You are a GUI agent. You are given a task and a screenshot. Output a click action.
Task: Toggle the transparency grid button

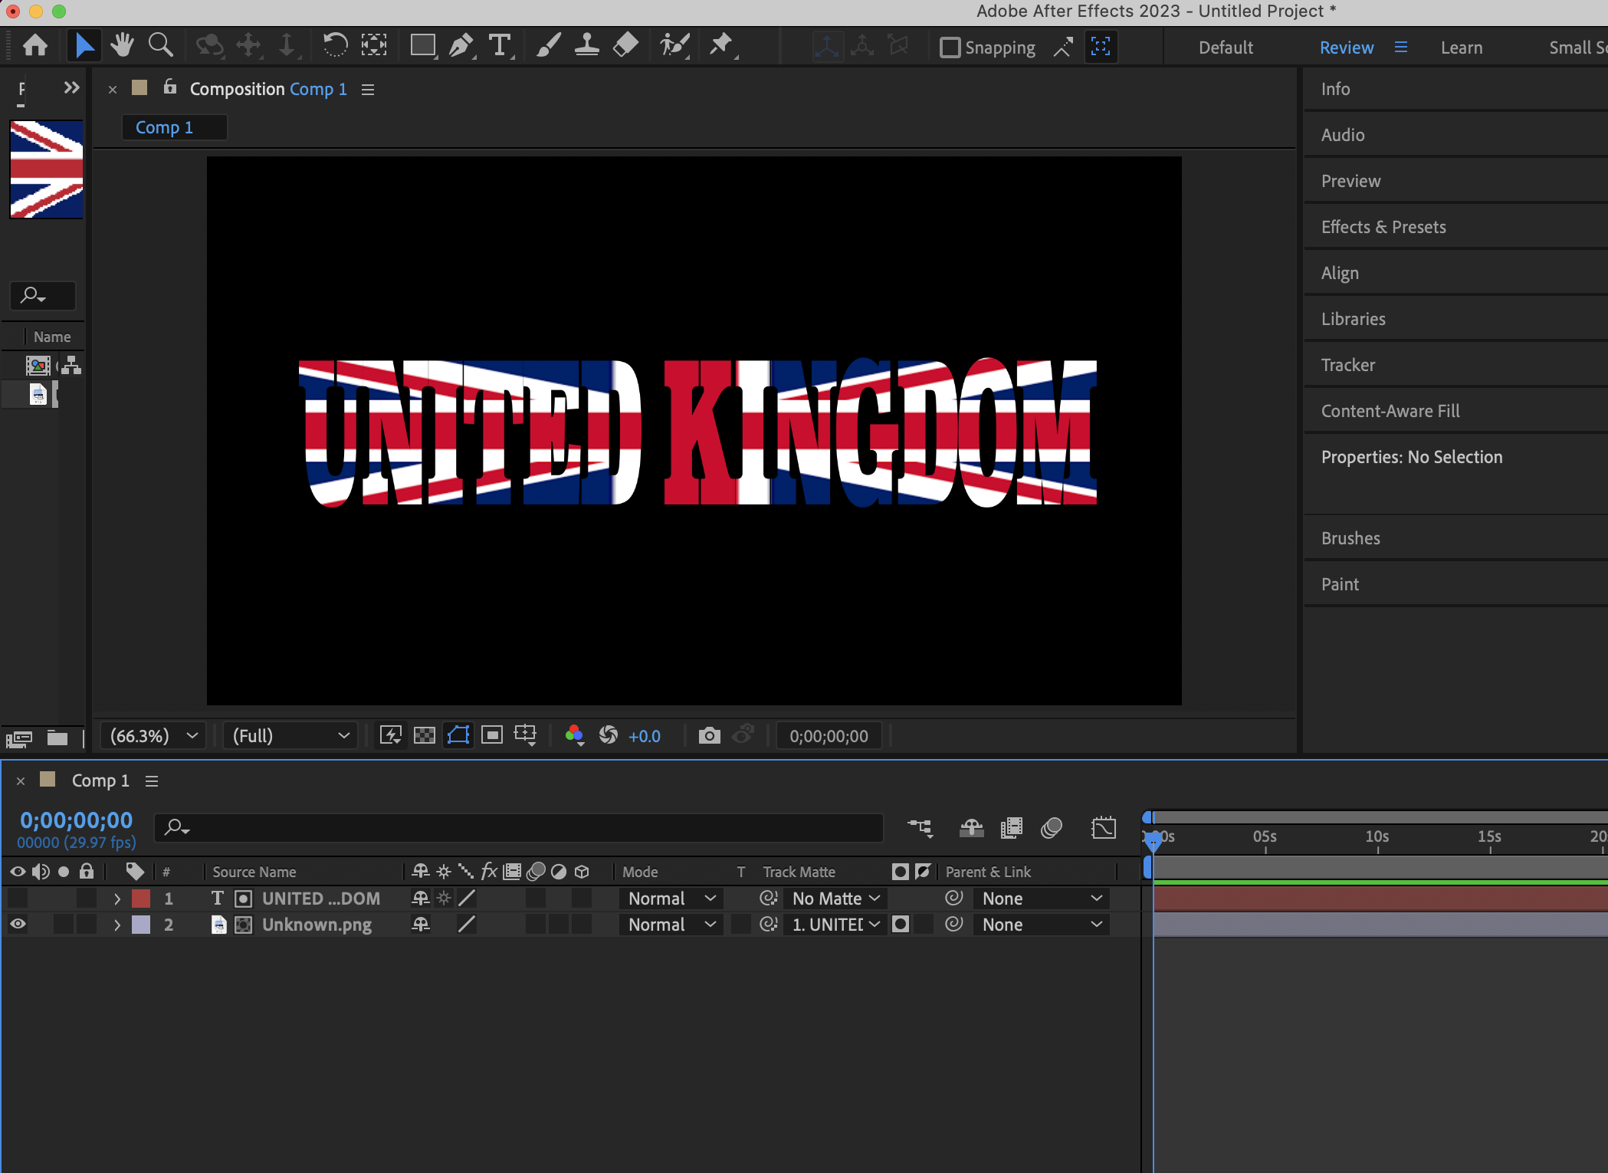click(x=424, y=736)
